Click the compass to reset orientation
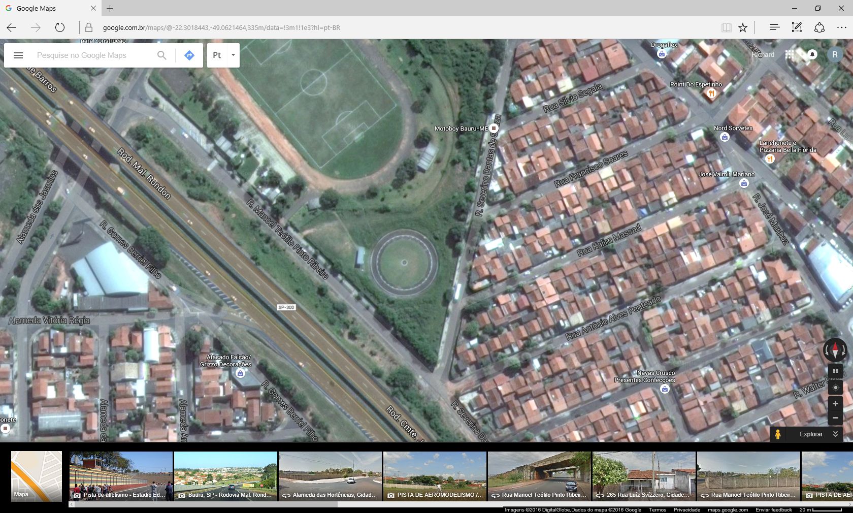853x513 pixels. pos(835,350)
